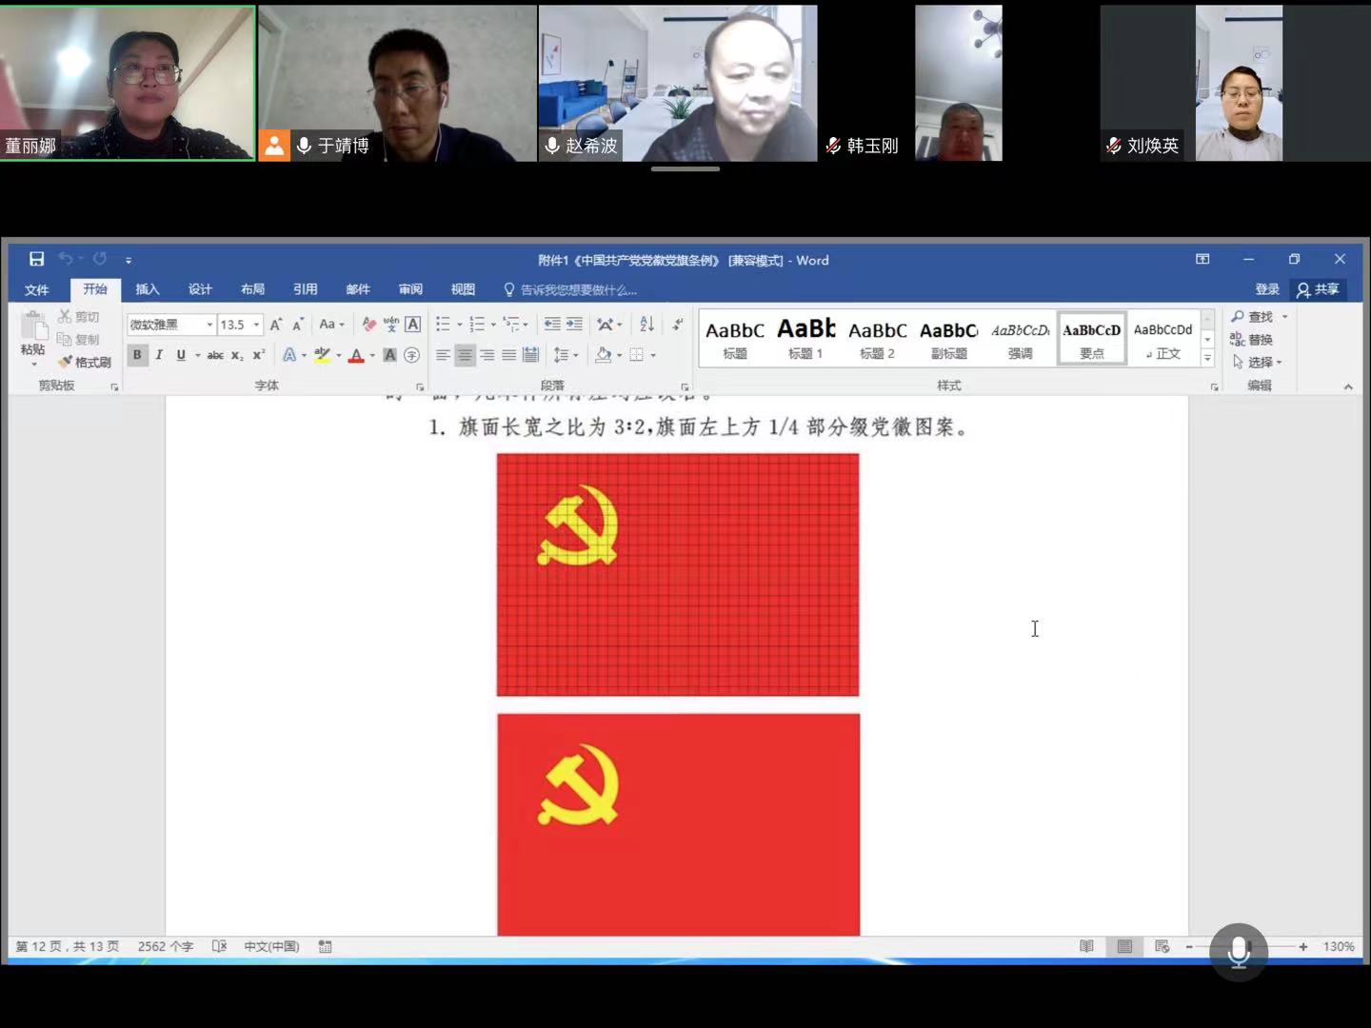Screen dimensions: 1371x1028
Task: Open the font name dropdown (微软雅黑)
Action: pos(209,325)
